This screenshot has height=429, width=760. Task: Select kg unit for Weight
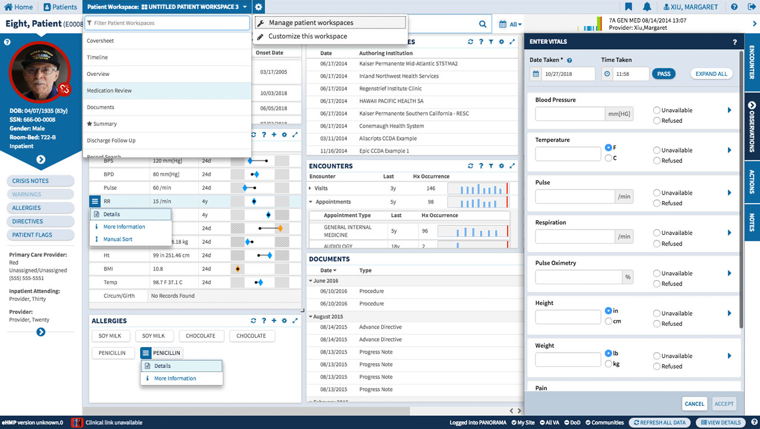[x=609, y=364]
